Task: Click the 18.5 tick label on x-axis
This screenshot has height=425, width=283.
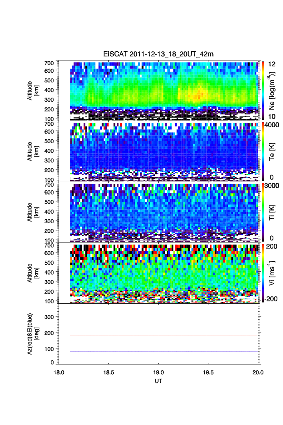Action: pos(109,372)
